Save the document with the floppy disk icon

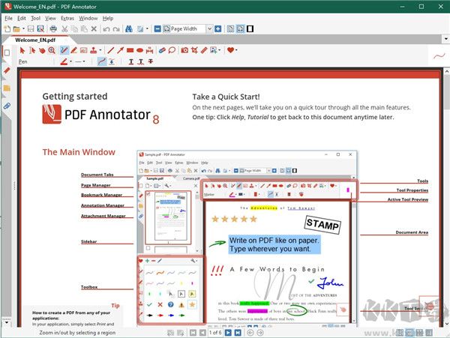click(x=31, y=28)
